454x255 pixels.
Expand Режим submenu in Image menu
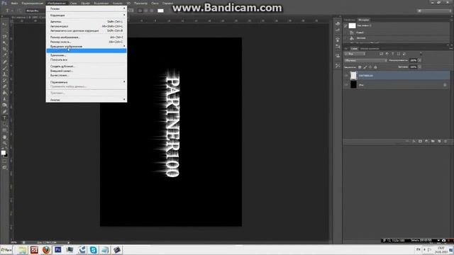pyautogui.click(x=87, y=8)
